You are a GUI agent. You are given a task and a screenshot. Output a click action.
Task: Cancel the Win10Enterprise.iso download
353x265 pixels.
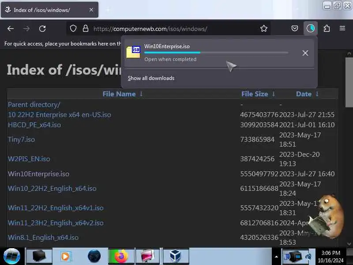[x=305, y=53]
